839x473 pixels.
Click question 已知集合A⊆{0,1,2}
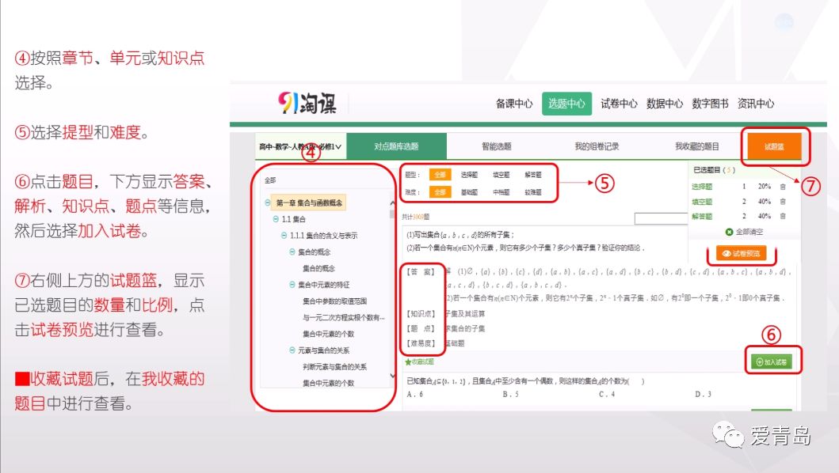[525, 381]
